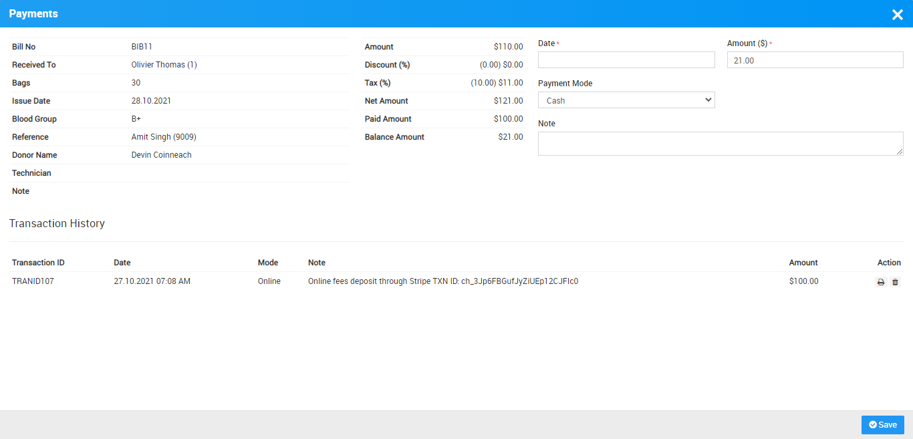Click blood group B+ value
The height and width of the screenshot is (439, 913).
136,119
